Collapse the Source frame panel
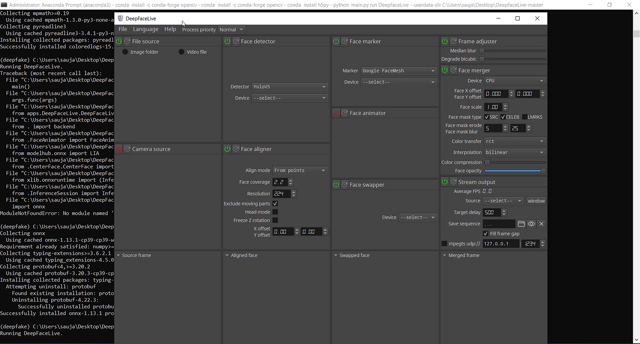This screenshot has height=344, width=640. [118, 255]
